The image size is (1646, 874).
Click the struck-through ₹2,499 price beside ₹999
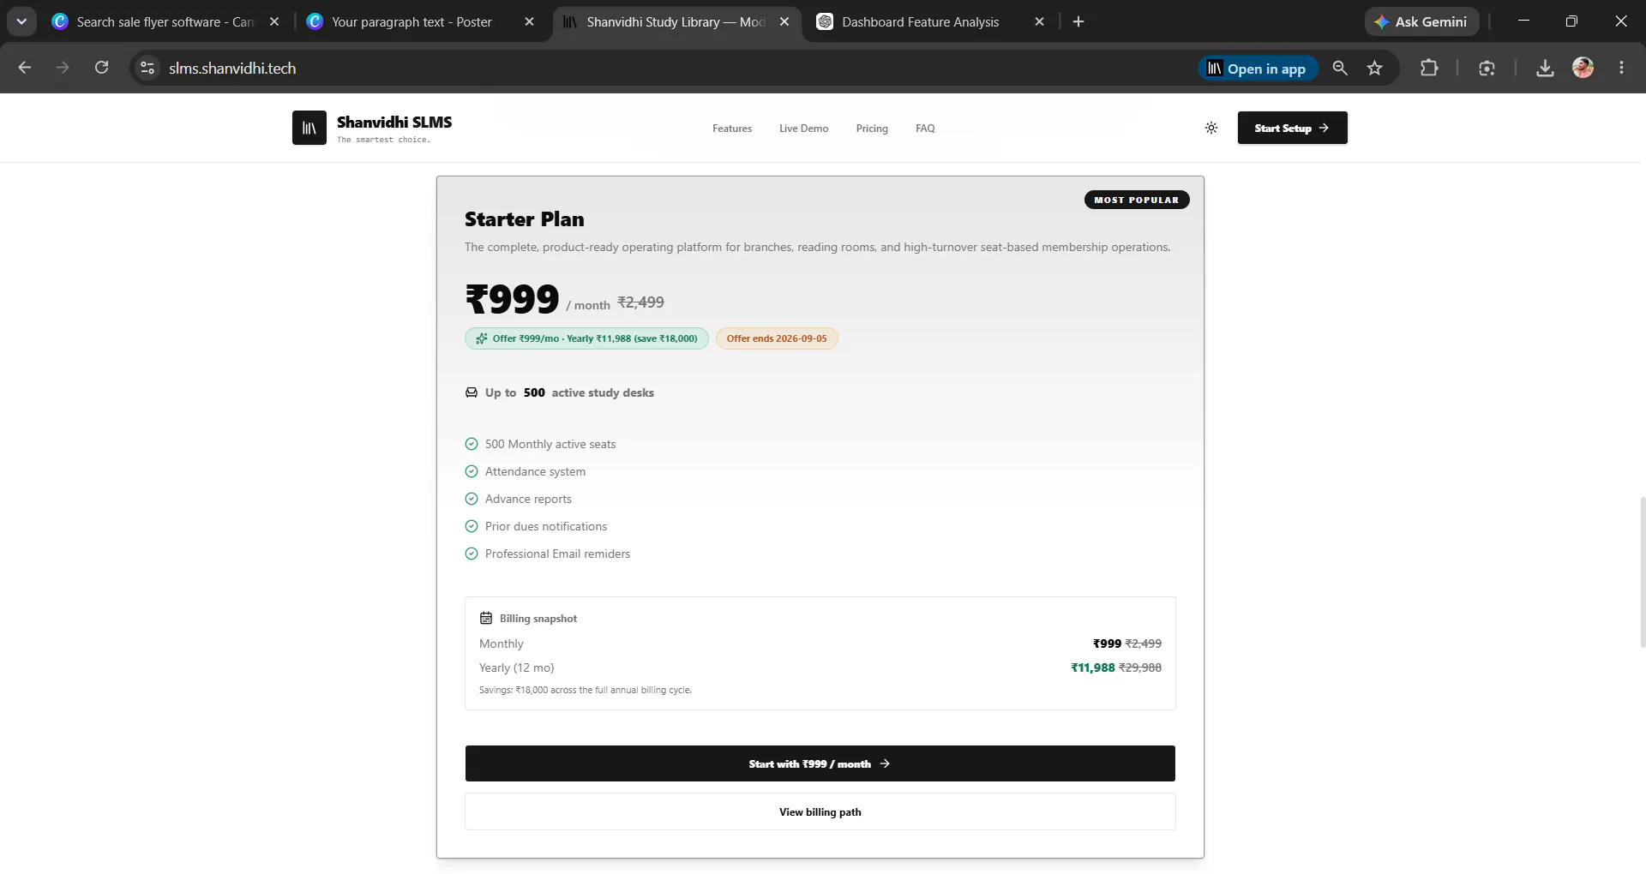pyautogui.click(x=640, y=302)
